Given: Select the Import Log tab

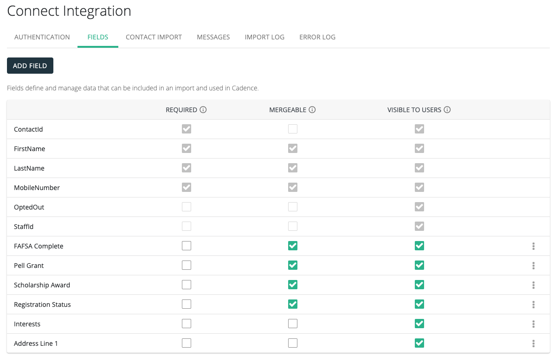Looking at the screenshot, I should (264, 37).
